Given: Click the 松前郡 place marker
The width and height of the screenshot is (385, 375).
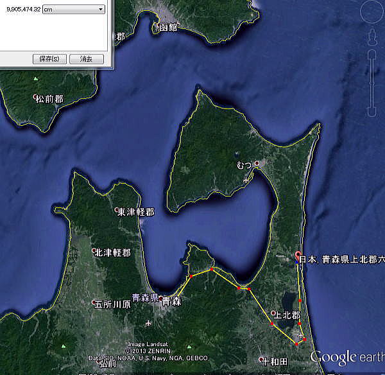Looking at the screenshot, I should pyautogui.click(x=35, y=98).
